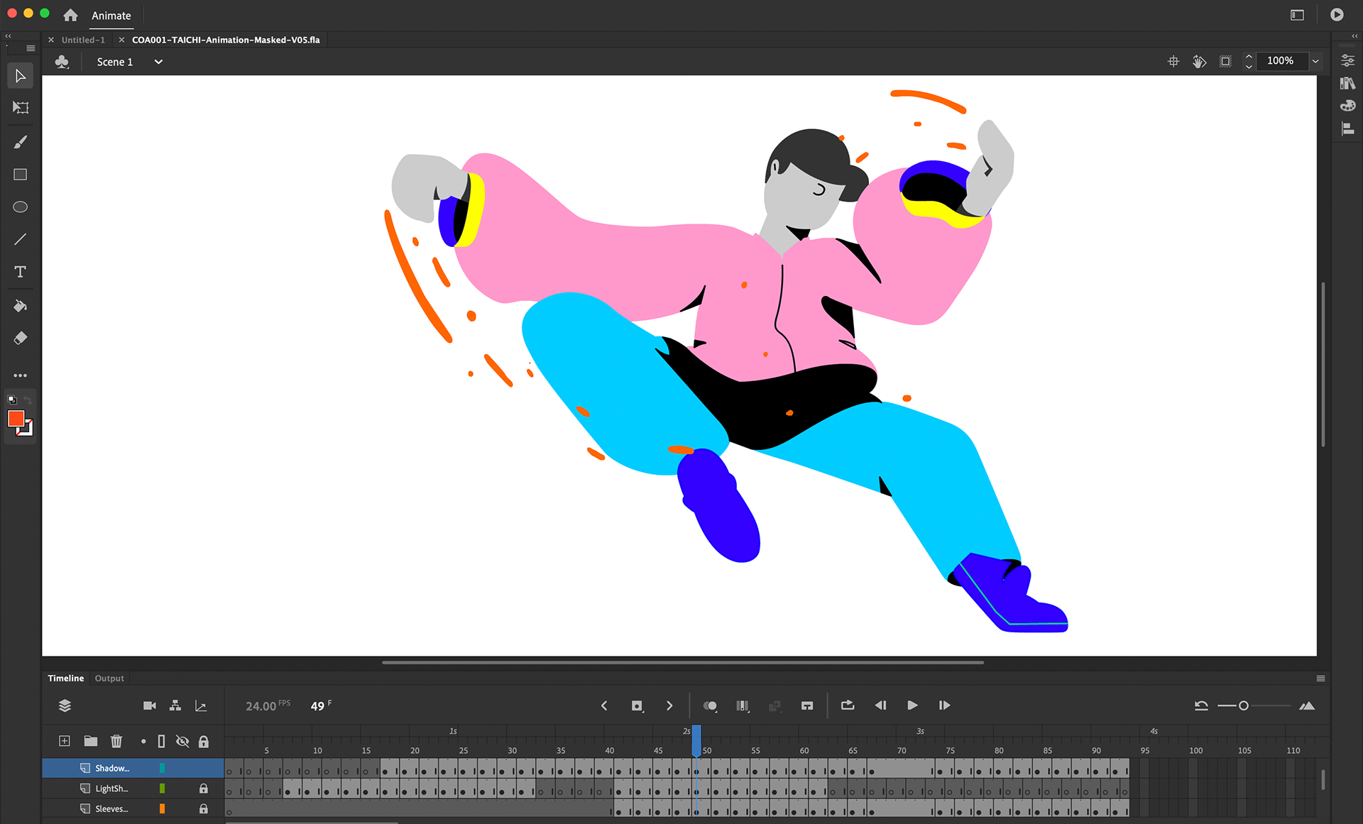Create a new layer folder
Viewport: 1363px width, 824px height.
(x=91, y=741)
